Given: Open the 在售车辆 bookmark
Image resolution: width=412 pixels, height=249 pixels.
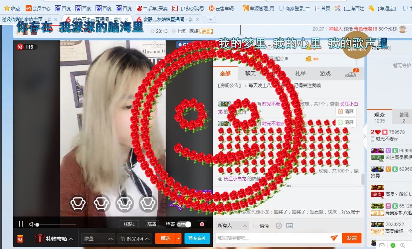Looking at the screenshot, I should click(x=223, y=8).
